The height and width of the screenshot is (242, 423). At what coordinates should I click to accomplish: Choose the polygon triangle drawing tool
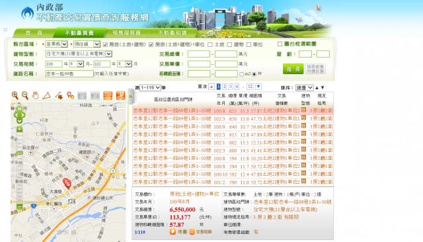[47, 95]
